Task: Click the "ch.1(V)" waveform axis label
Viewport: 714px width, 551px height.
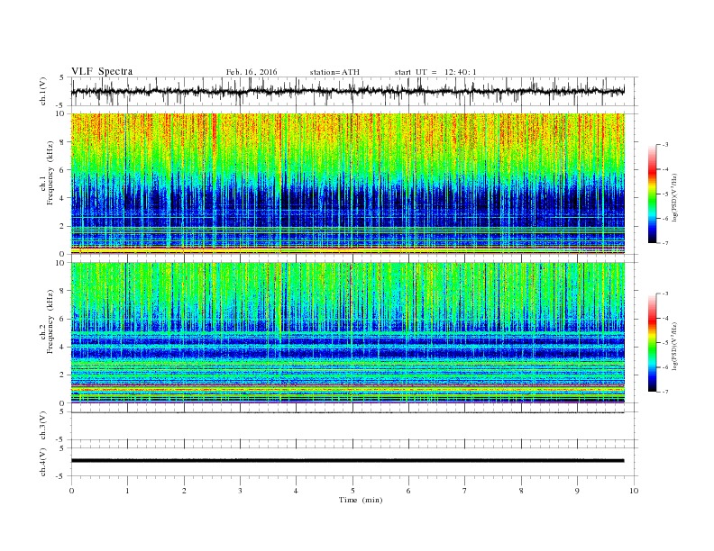Action: click(43, 92)
